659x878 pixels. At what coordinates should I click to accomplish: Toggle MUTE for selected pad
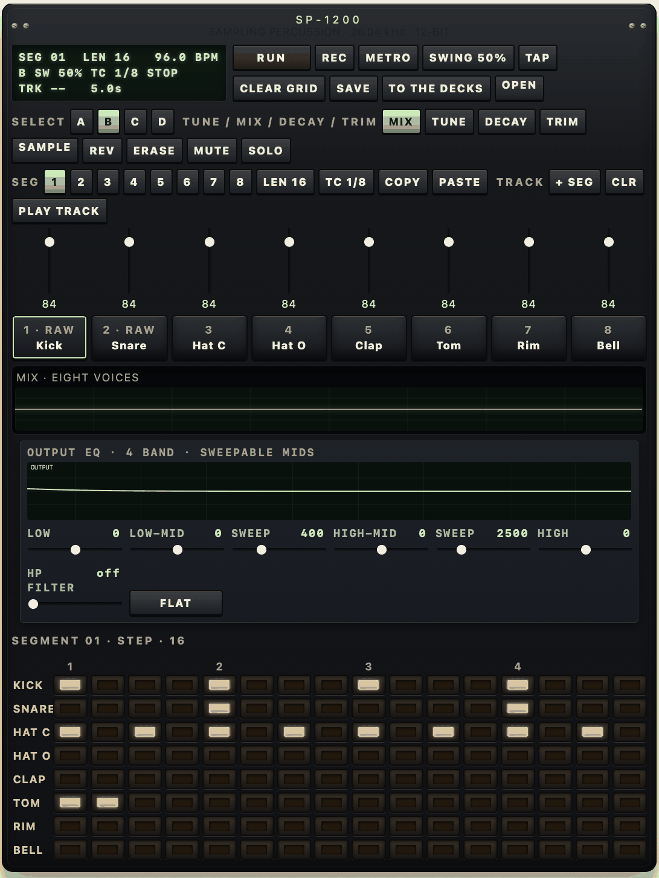(x=211, y=151)
